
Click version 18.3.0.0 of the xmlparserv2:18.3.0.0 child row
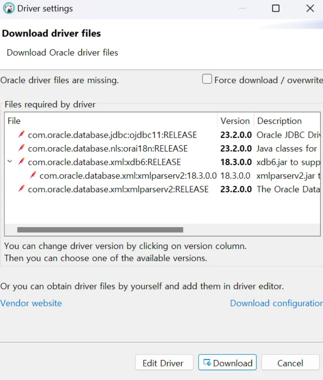pyautogui.click(x=235, y=176)
